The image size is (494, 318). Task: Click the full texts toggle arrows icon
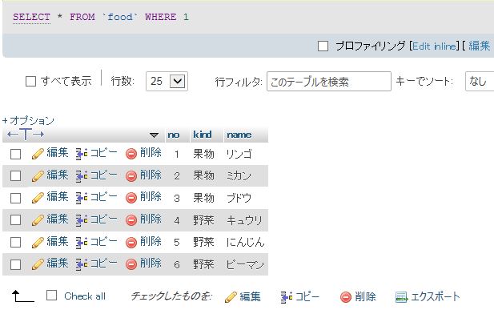[26, 135]
